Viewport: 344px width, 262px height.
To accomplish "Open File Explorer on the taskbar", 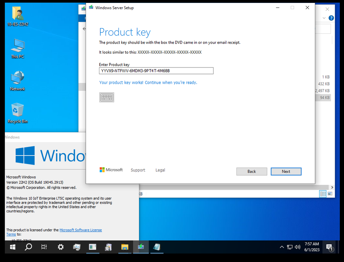I will click(125, 247).
